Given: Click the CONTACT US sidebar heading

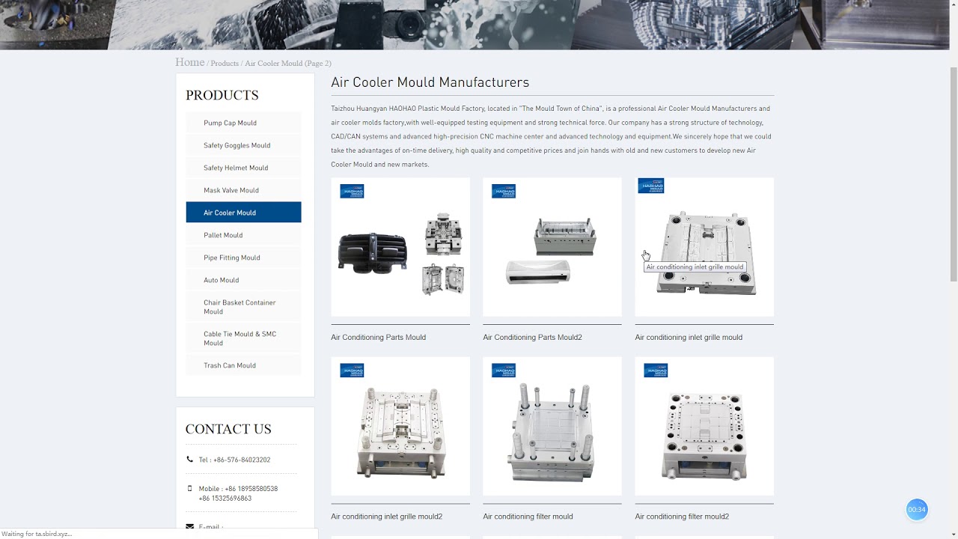Looking at the screenshot, I should 228,429.
